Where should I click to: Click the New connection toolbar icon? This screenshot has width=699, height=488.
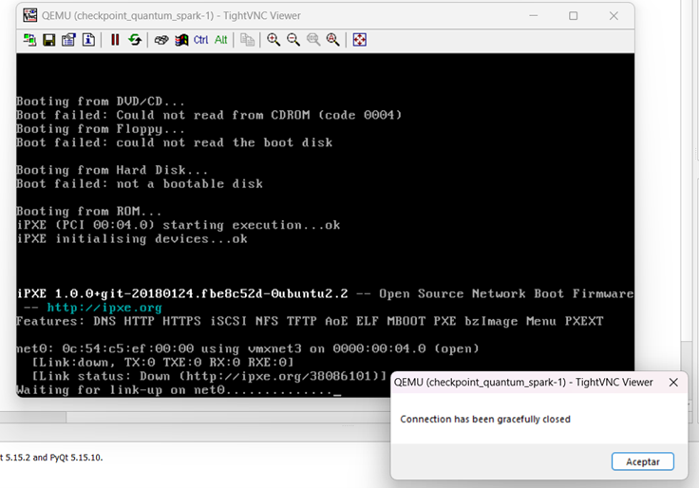click(x=29, y=40)
